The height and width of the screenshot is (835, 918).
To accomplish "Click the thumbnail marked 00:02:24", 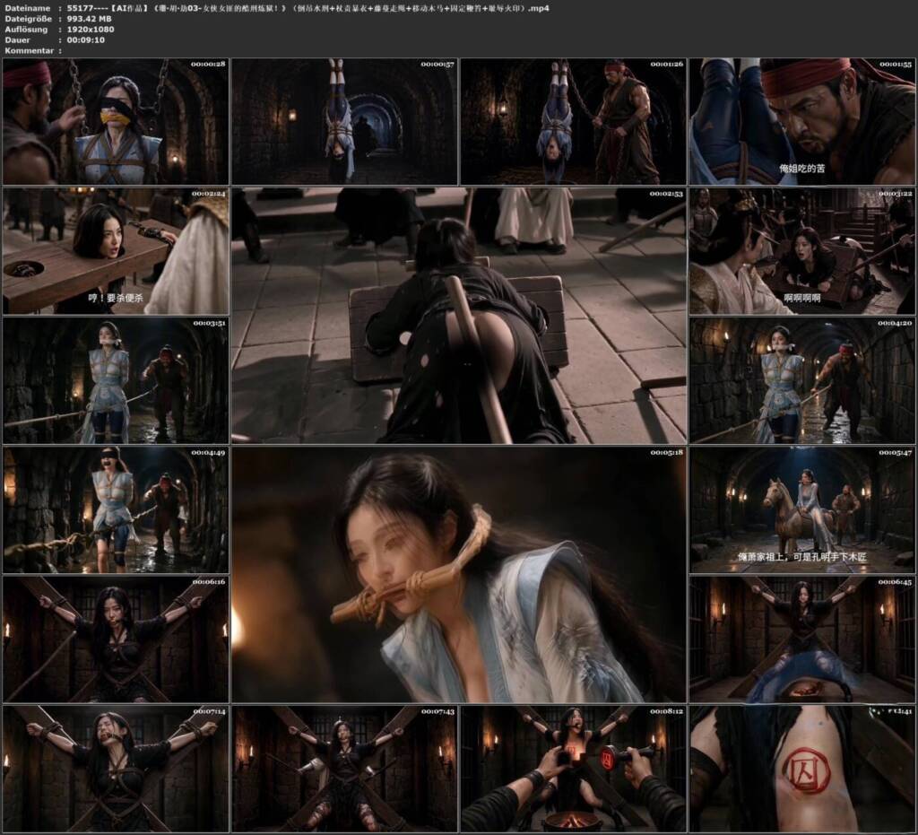I will (116, 250).
